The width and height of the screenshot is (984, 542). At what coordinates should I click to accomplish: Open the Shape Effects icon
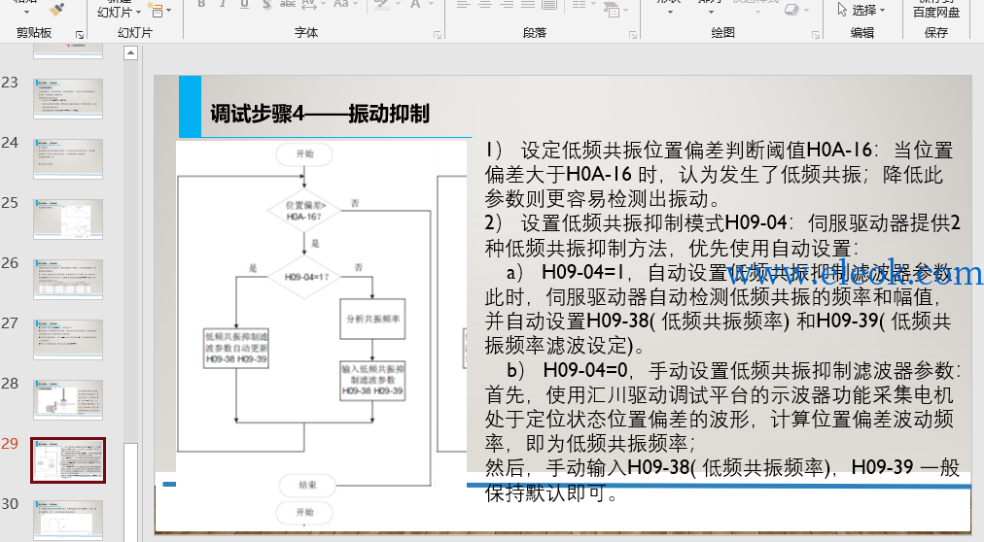(x=793, y=9)
